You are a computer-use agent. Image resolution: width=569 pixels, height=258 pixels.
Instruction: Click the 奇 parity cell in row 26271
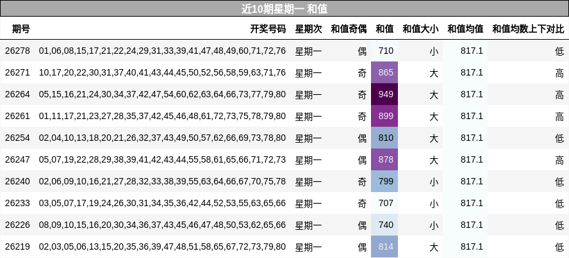click(362, 73)
